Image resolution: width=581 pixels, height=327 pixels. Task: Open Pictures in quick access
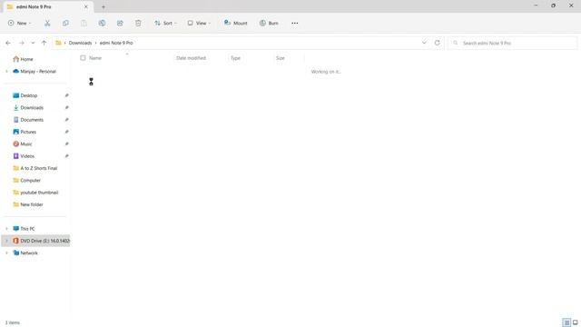coord(25,132)
